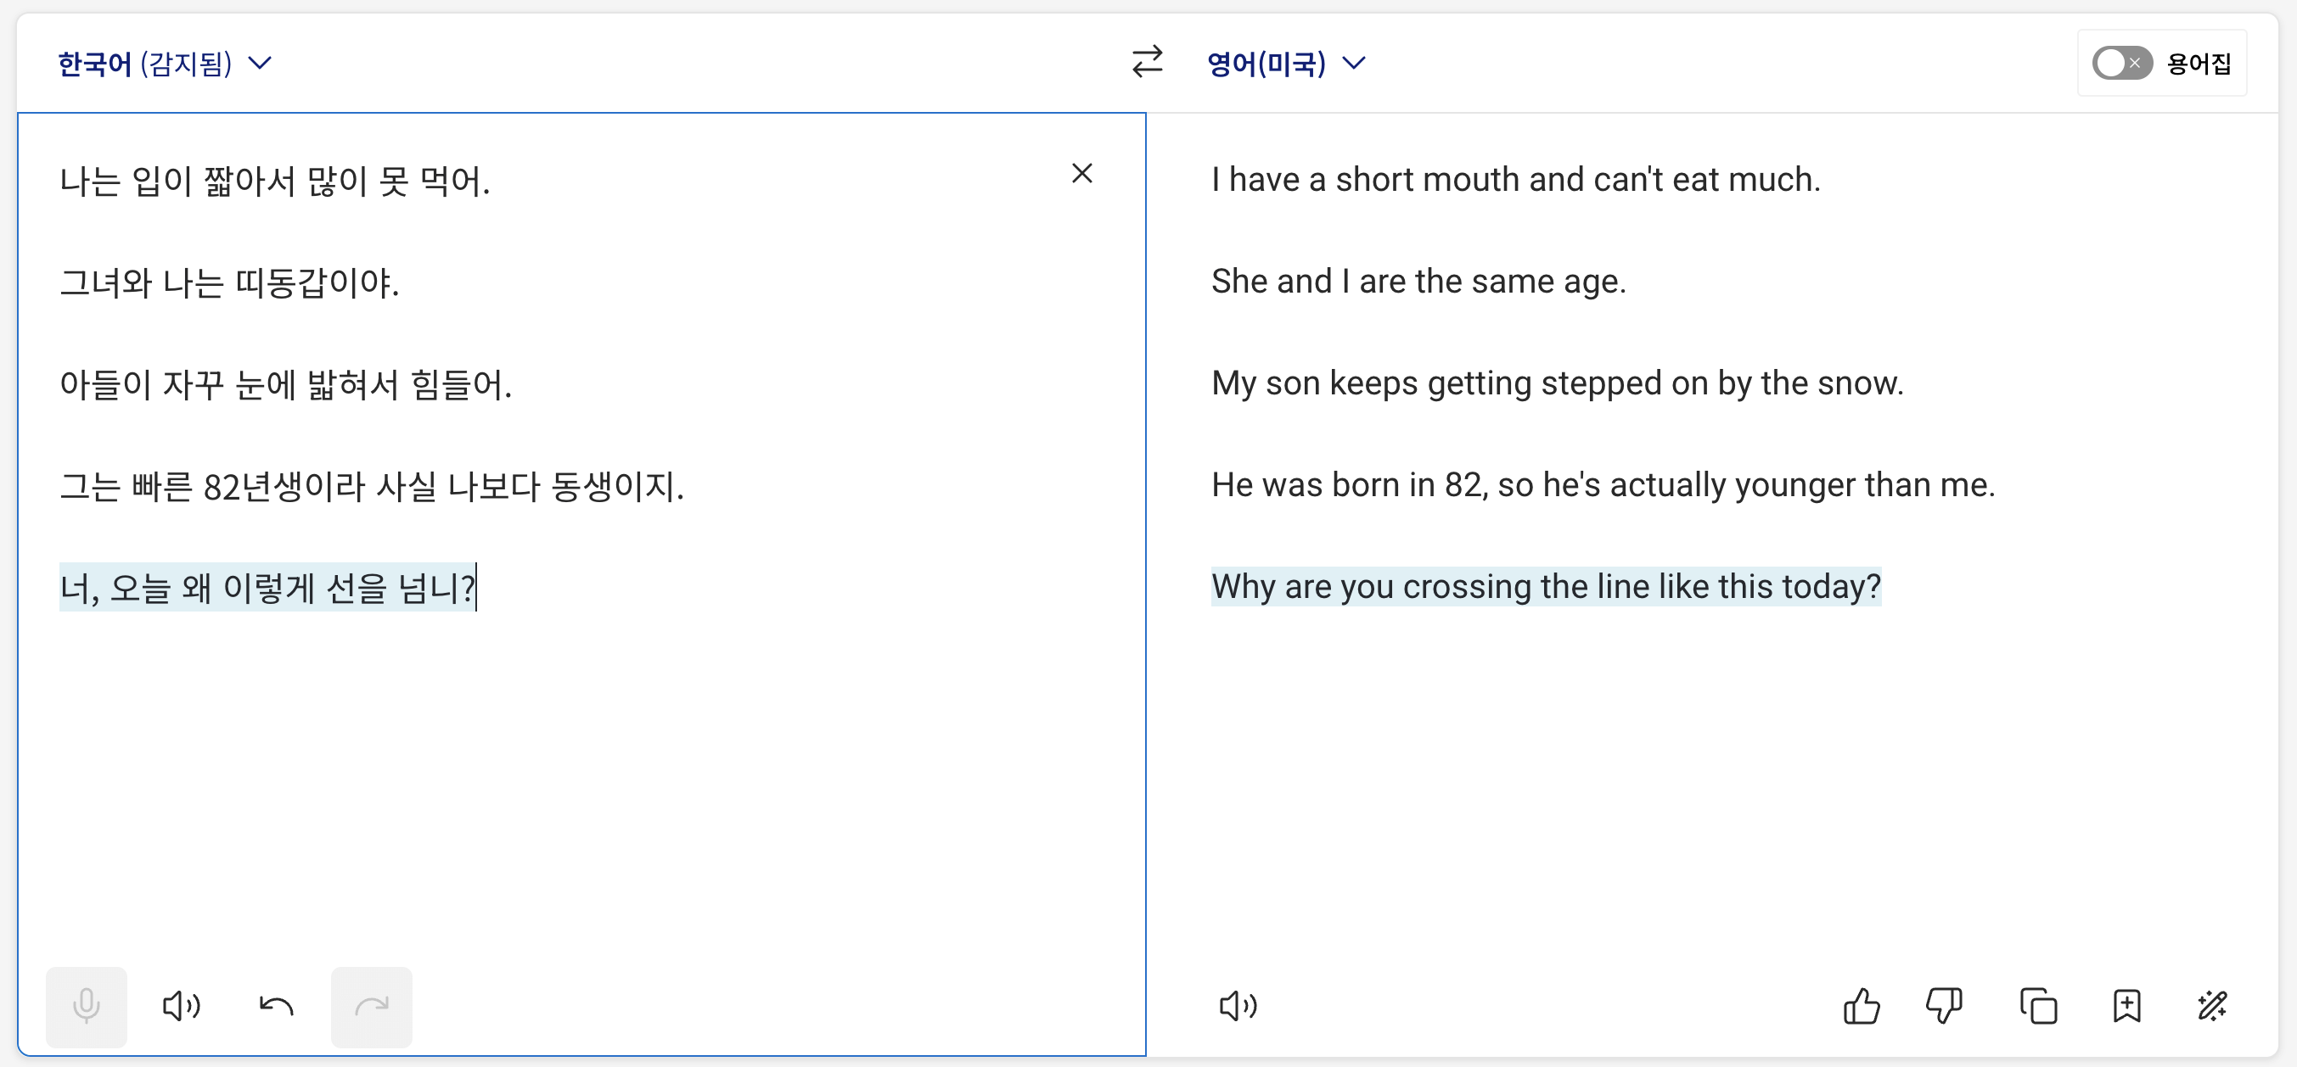2297x1067 pixels.
Task: Click the Korean sentence about 선을 넘니
Action: coord(267,588)
